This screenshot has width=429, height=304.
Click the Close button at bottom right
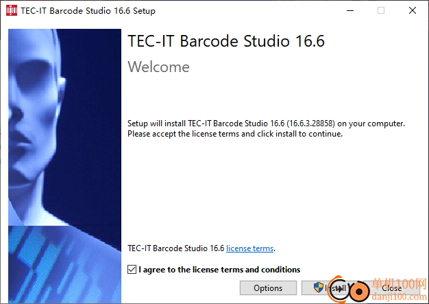[x=391, y=288]
